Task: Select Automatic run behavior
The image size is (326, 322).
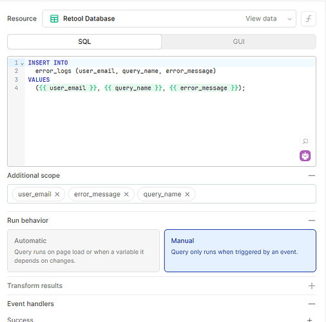Action: (83, 251)
